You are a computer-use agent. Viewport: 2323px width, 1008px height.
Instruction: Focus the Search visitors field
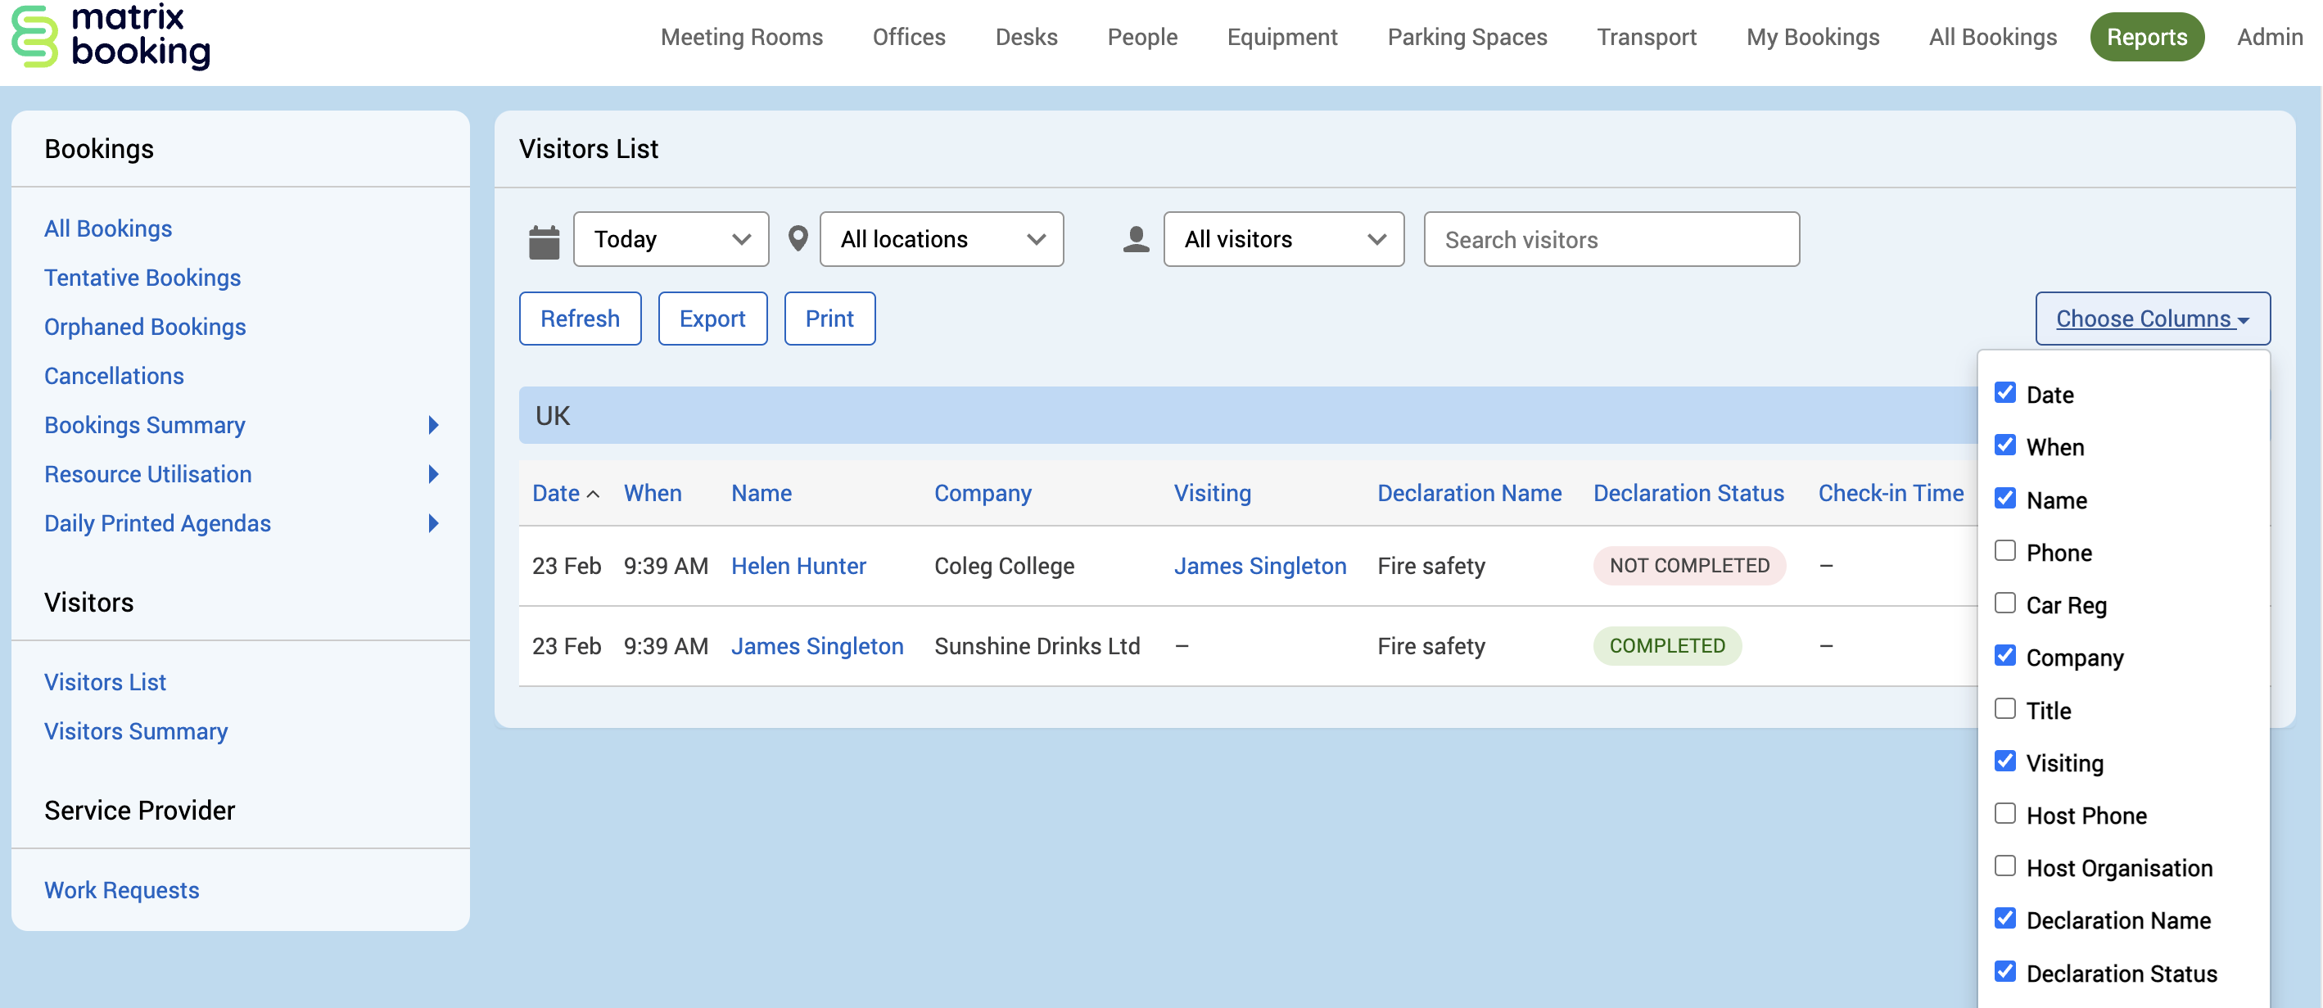[x=1611, y=239]
